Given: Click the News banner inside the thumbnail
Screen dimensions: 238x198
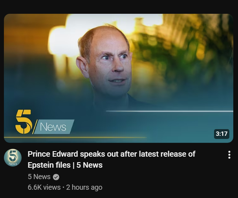Looking at the screenshot, I should coord(53,127).
